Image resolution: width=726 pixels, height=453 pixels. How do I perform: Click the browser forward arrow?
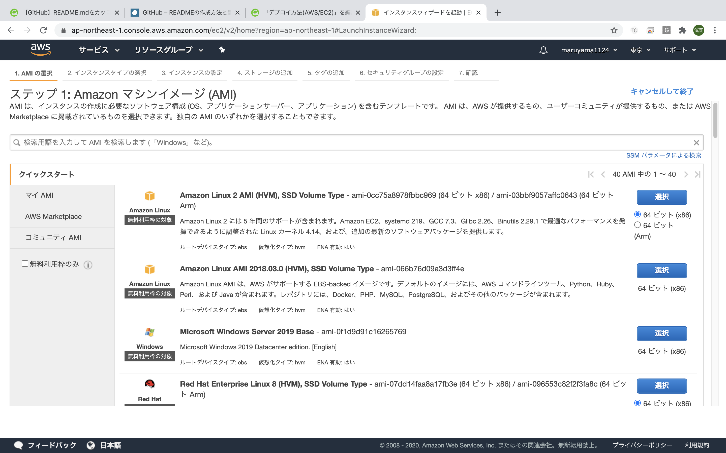(27, 30)
